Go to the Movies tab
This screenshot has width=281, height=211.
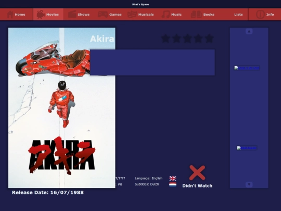[48, 15]
